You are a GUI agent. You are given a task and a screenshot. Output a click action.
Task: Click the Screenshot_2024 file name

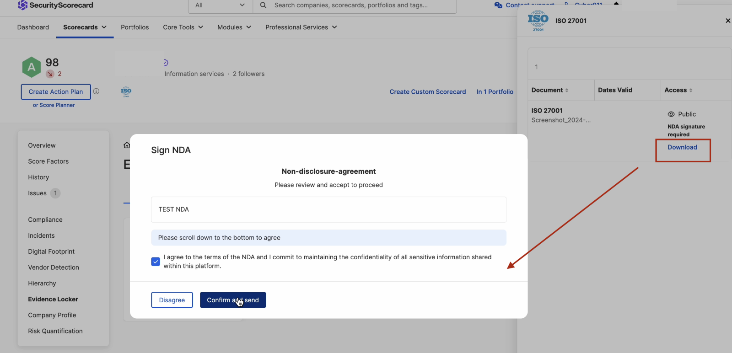click(x=561, y=120)
